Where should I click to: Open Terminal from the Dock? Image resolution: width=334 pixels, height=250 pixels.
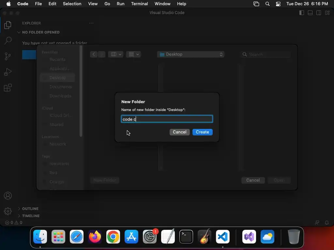186,237
